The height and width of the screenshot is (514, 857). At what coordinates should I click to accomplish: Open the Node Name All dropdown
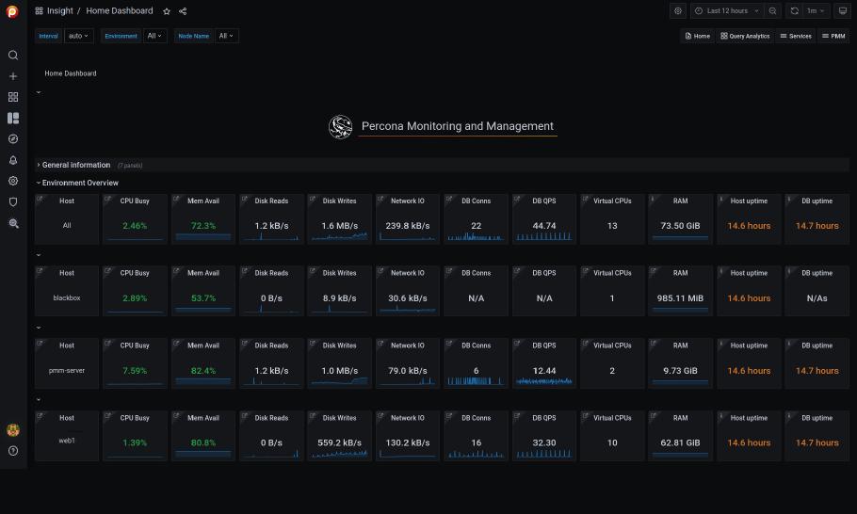coord(226,36)
